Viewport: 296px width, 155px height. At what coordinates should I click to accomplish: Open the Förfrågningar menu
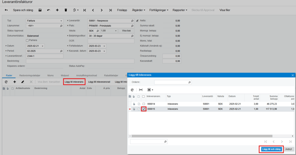[159, 10]
